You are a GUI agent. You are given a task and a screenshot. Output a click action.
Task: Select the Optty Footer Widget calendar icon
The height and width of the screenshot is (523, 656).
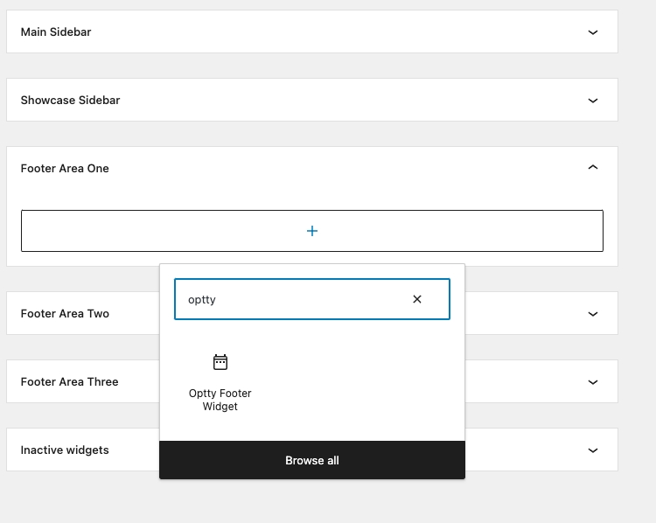click(220, 362)
